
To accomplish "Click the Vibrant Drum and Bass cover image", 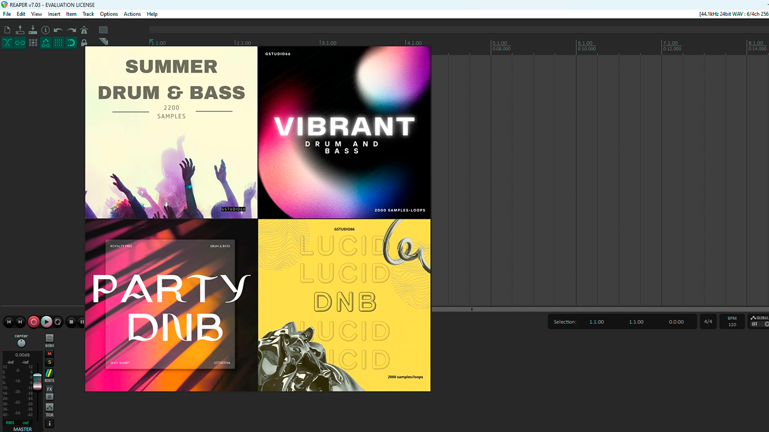I will [x=344, y=132].
